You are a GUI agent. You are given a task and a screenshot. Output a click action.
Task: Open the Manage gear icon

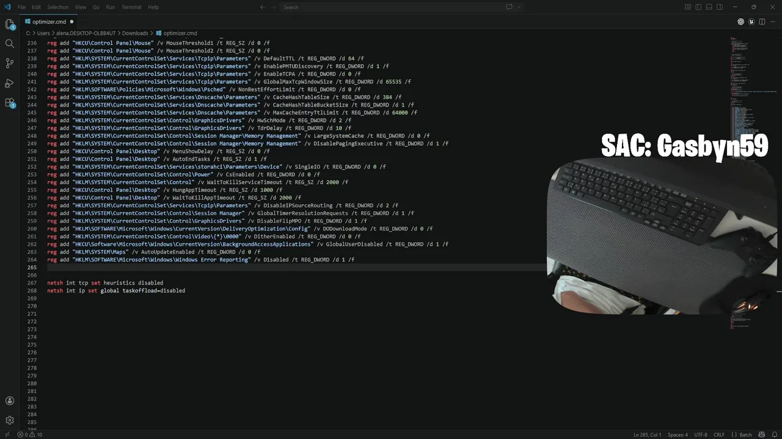pyautogui.click(x=10, y=420)
